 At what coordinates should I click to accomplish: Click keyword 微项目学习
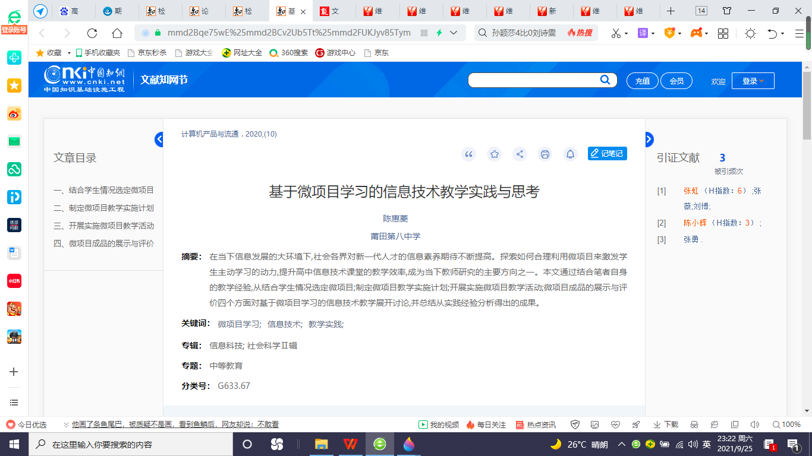click(240, 324)
